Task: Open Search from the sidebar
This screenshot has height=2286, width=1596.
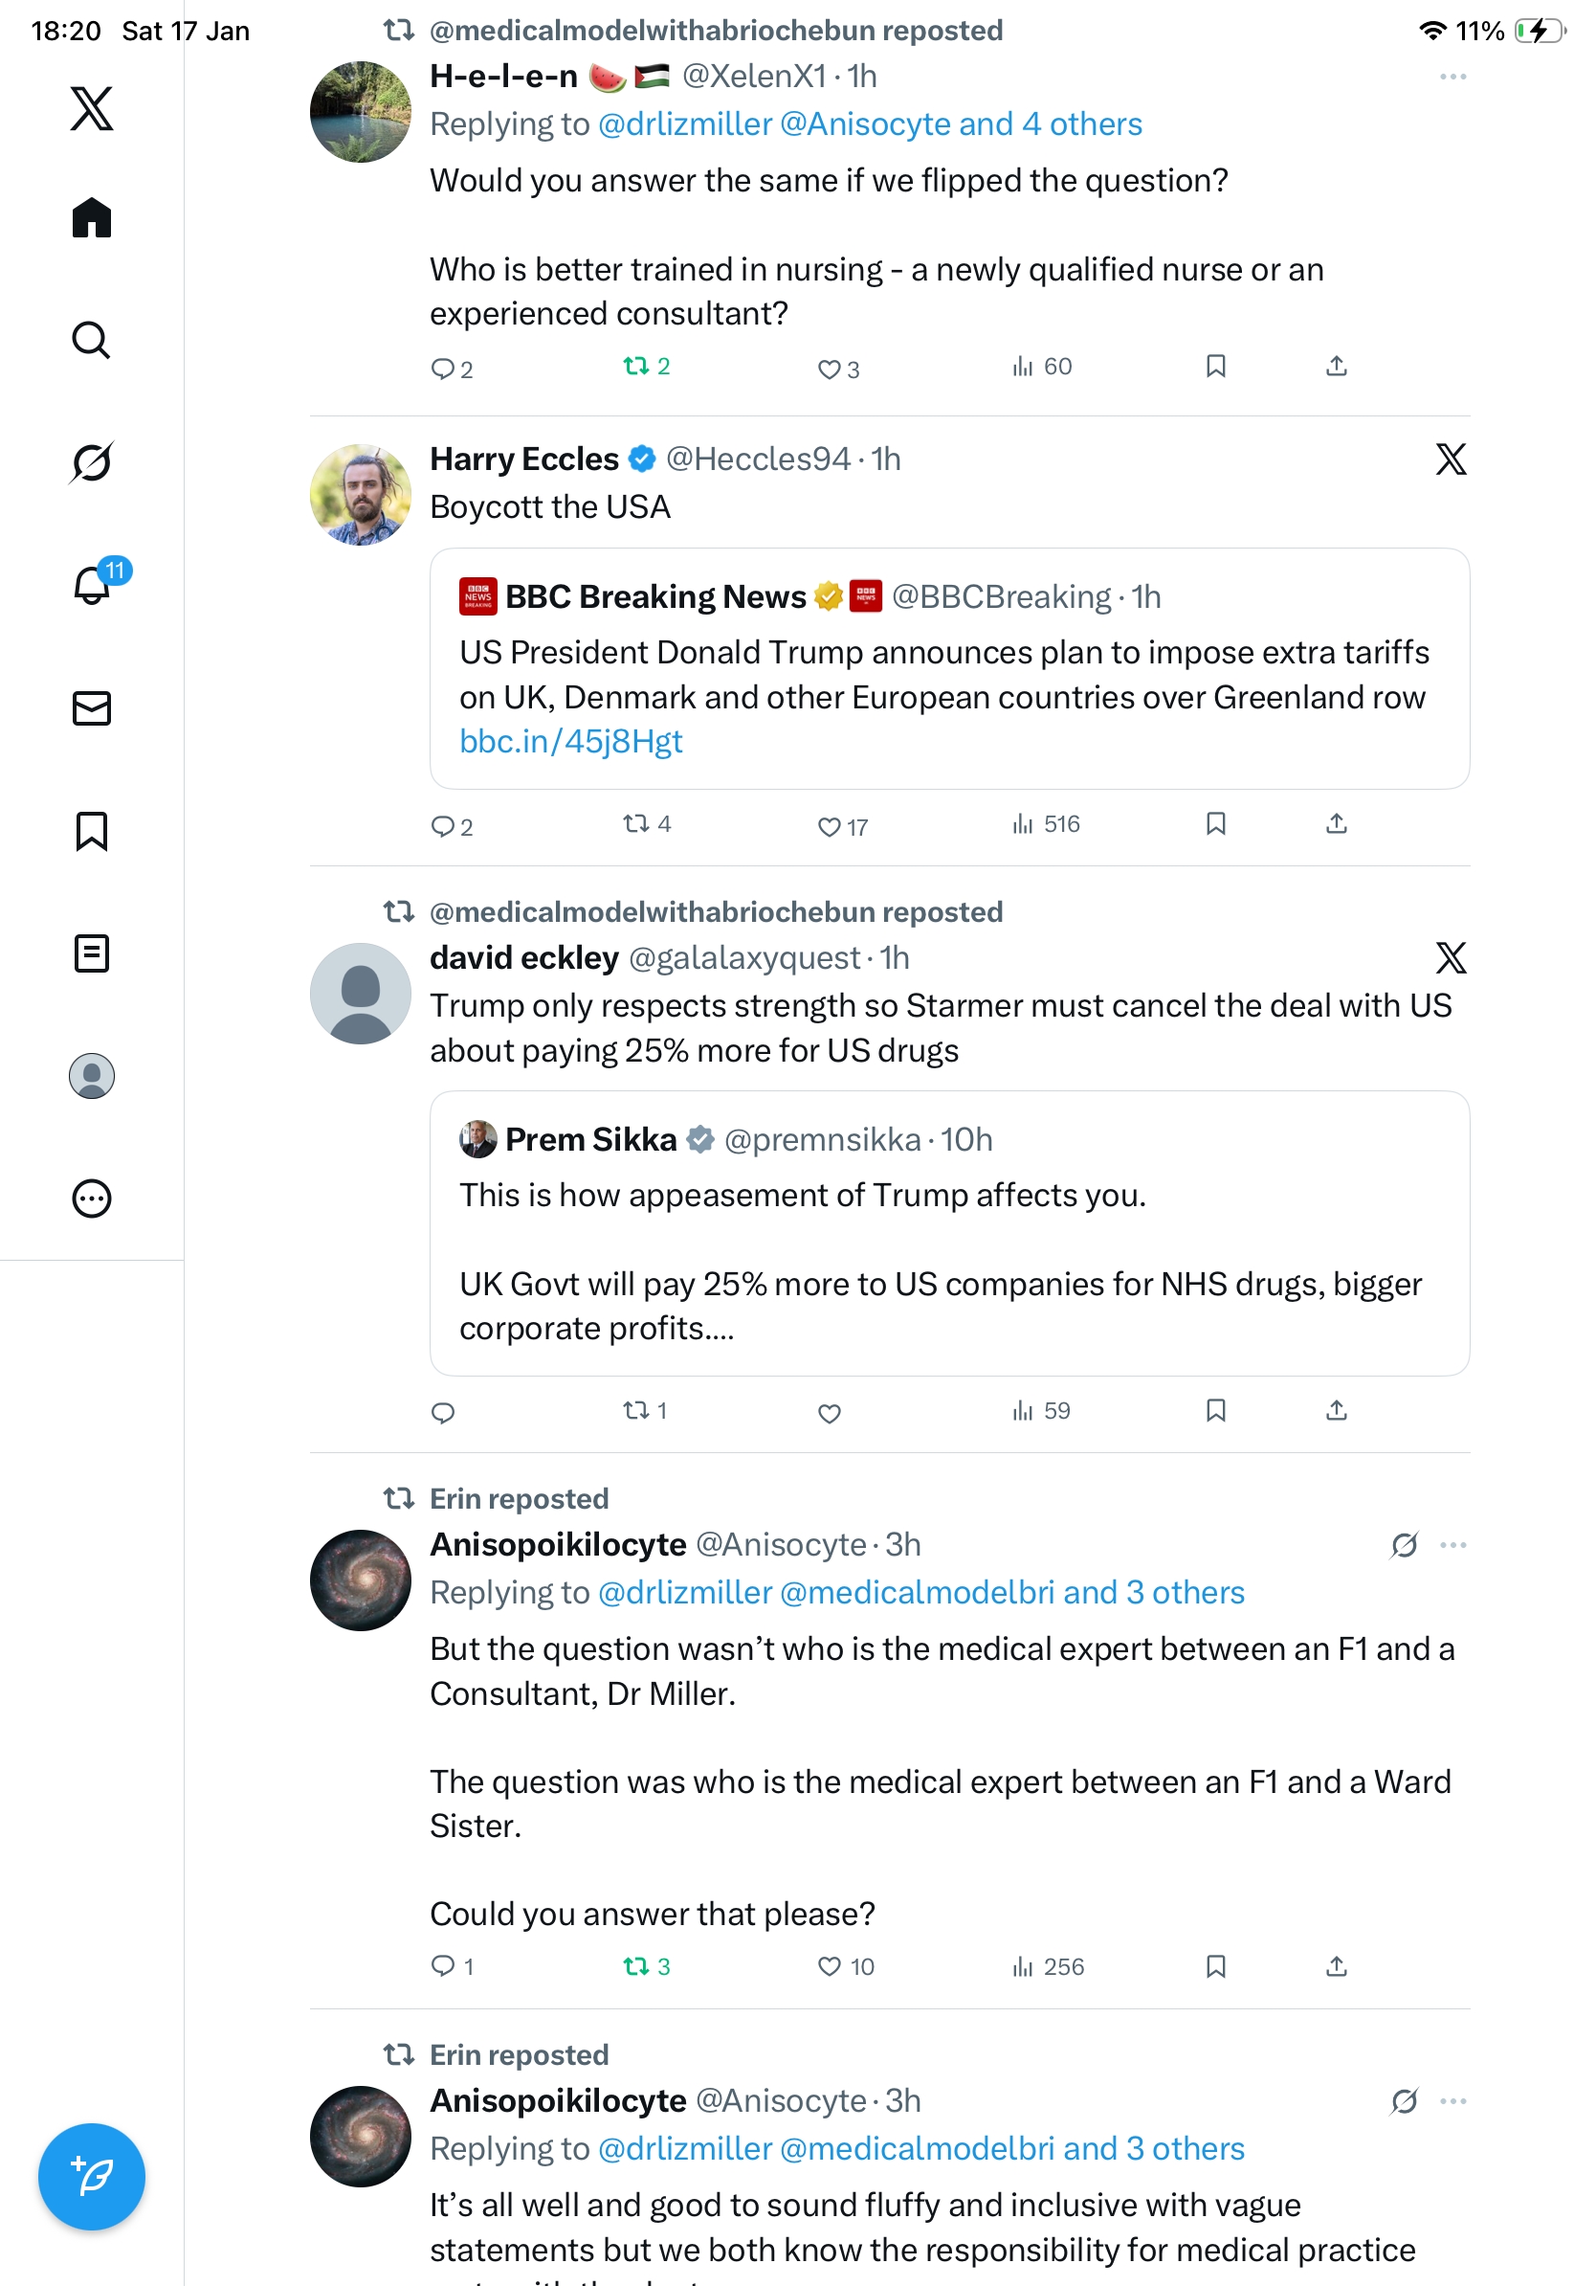Action: [x=92, y=340]
